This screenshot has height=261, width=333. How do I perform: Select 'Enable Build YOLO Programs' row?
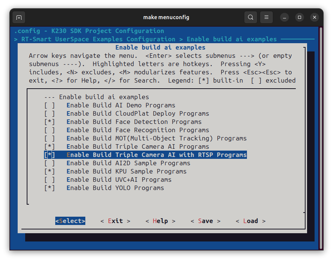click(104, 188)
